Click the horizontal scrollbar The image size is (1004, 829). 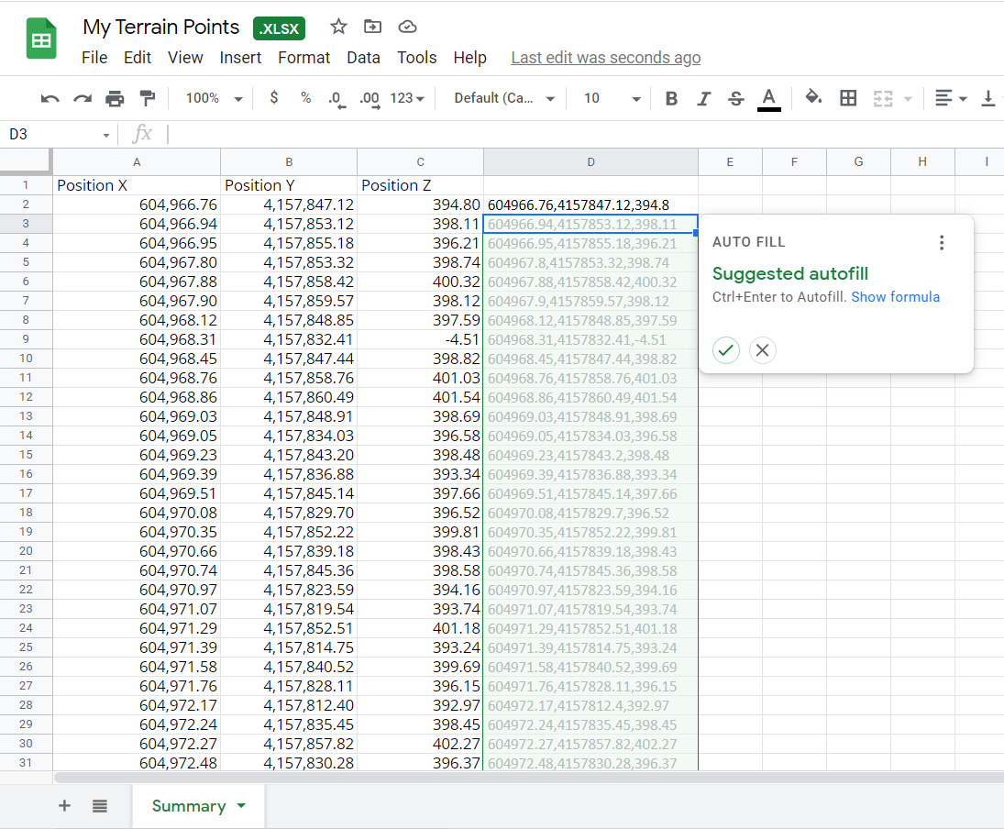[529, 777]
